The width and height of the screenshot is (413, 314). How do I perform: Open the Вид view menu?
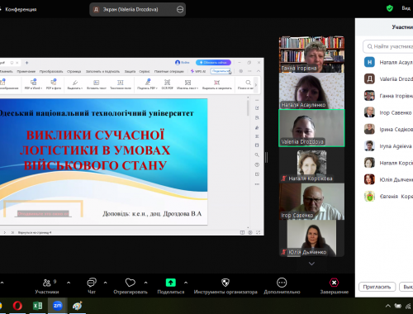406,8
